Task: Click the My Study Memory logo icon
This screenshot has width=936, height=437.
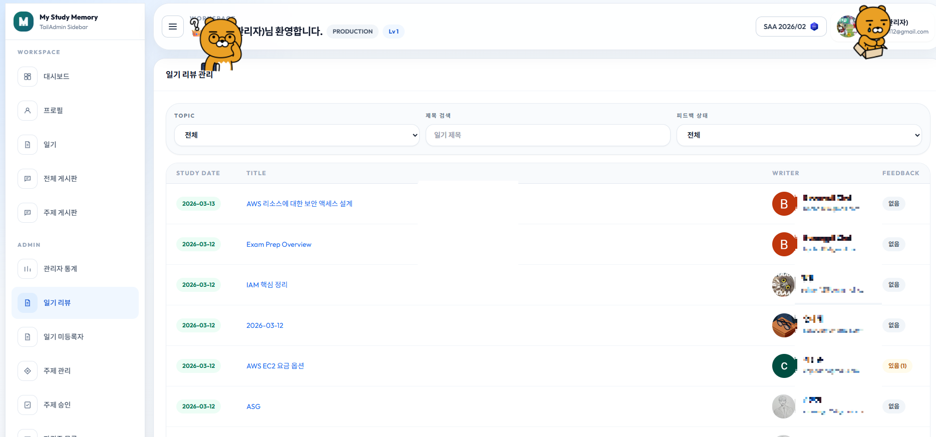Action: 24,22
